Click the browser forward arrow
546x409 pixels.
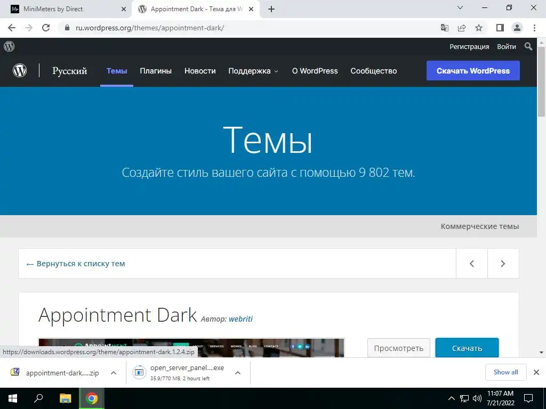29,28
